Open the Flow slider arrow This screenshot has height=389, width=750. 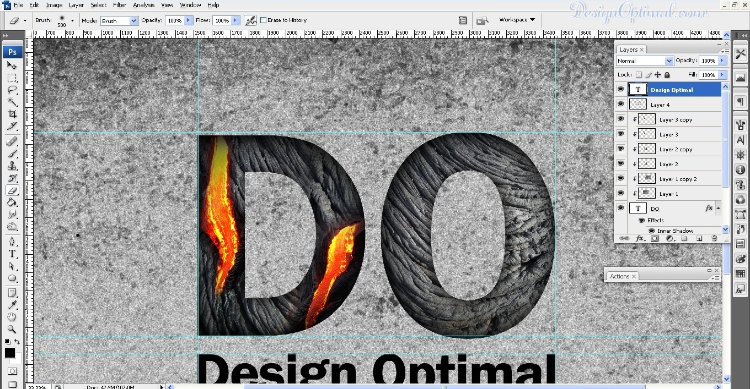point(235,20)
